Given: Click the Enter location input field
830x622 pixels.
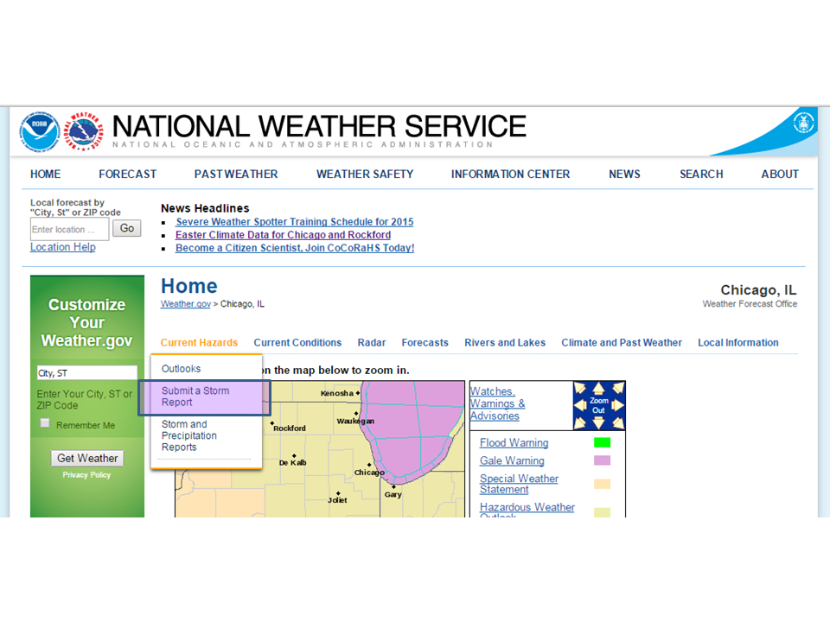Looking at the screenshot, I should (x=69, y=230).
